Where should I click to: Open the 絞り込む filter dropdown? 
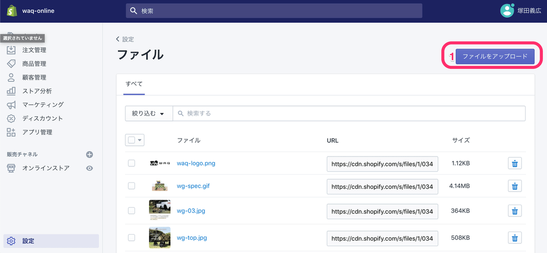[x=149, y=114]
